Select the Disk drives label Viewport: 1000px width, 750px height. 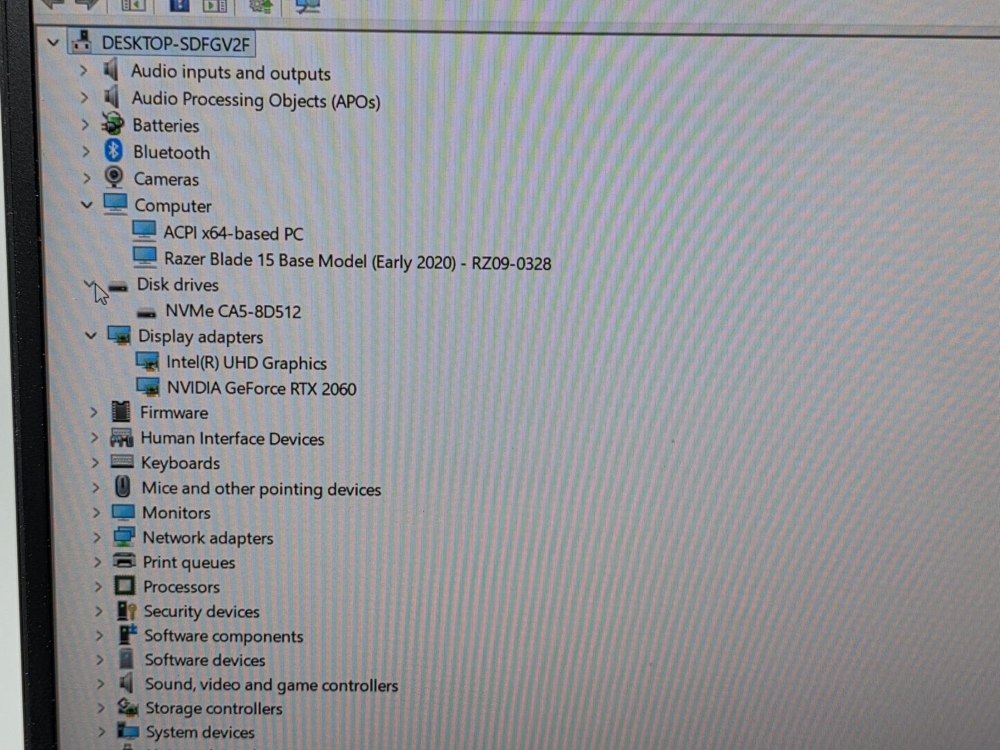click(x=178, y=284)
